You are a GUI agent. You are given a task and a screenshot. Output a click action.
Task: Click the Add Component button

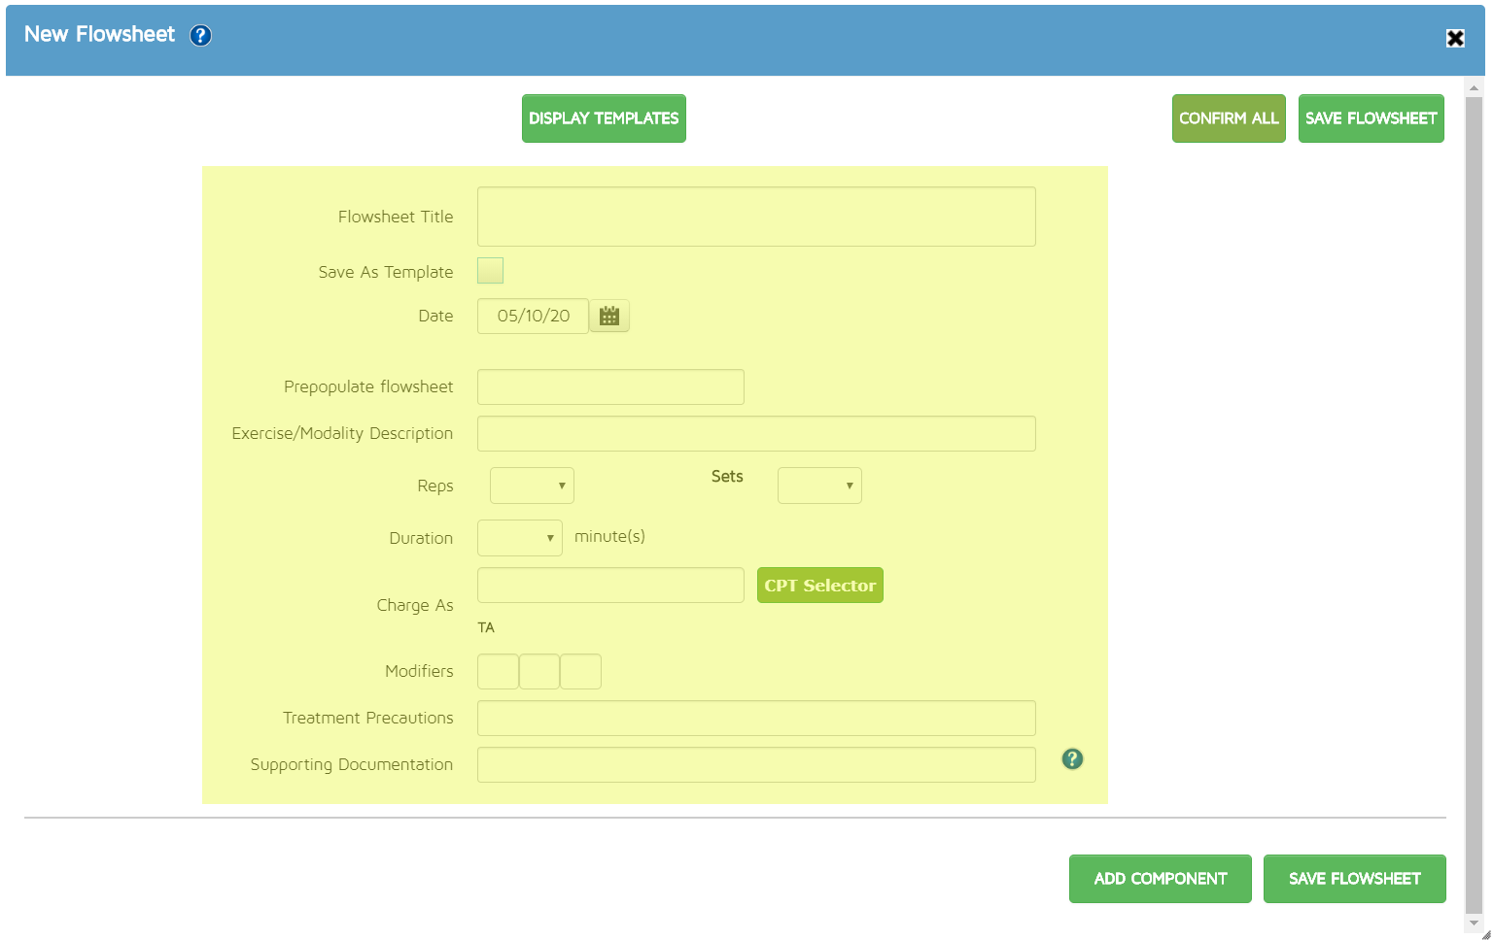click(1160, 879)
